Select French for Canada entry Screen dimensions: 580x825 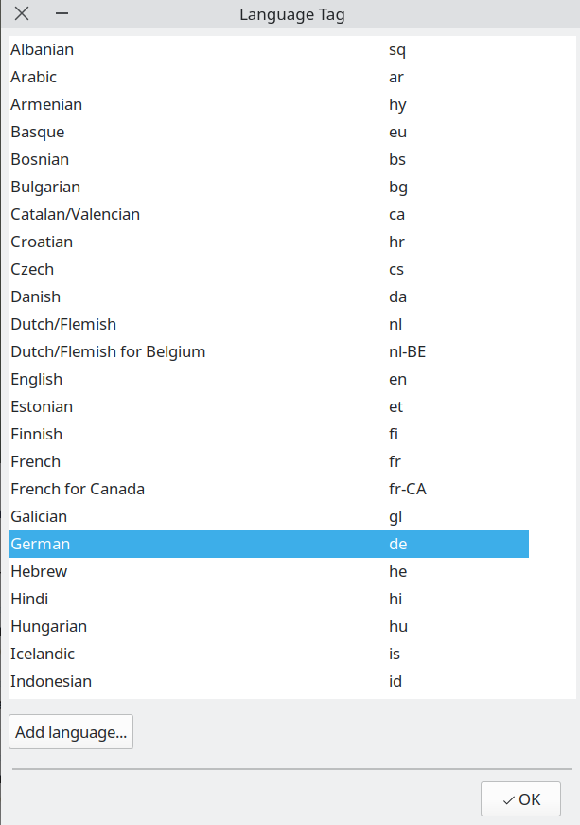(78, 489)
